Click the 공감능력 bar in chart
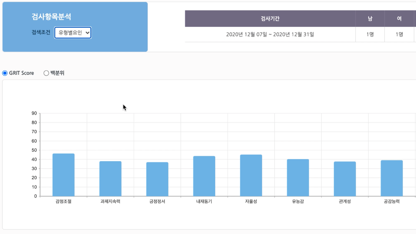This screenshot has height=234, width=416. 392,178
